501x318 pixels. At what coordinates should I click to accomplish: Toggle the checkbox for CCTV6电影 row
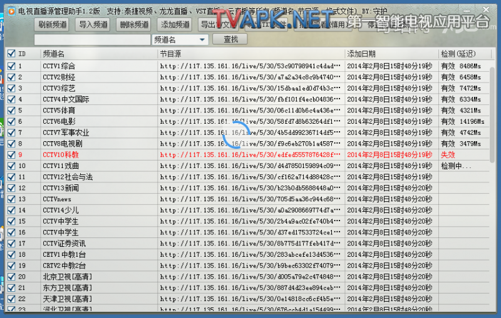(11, 121)
